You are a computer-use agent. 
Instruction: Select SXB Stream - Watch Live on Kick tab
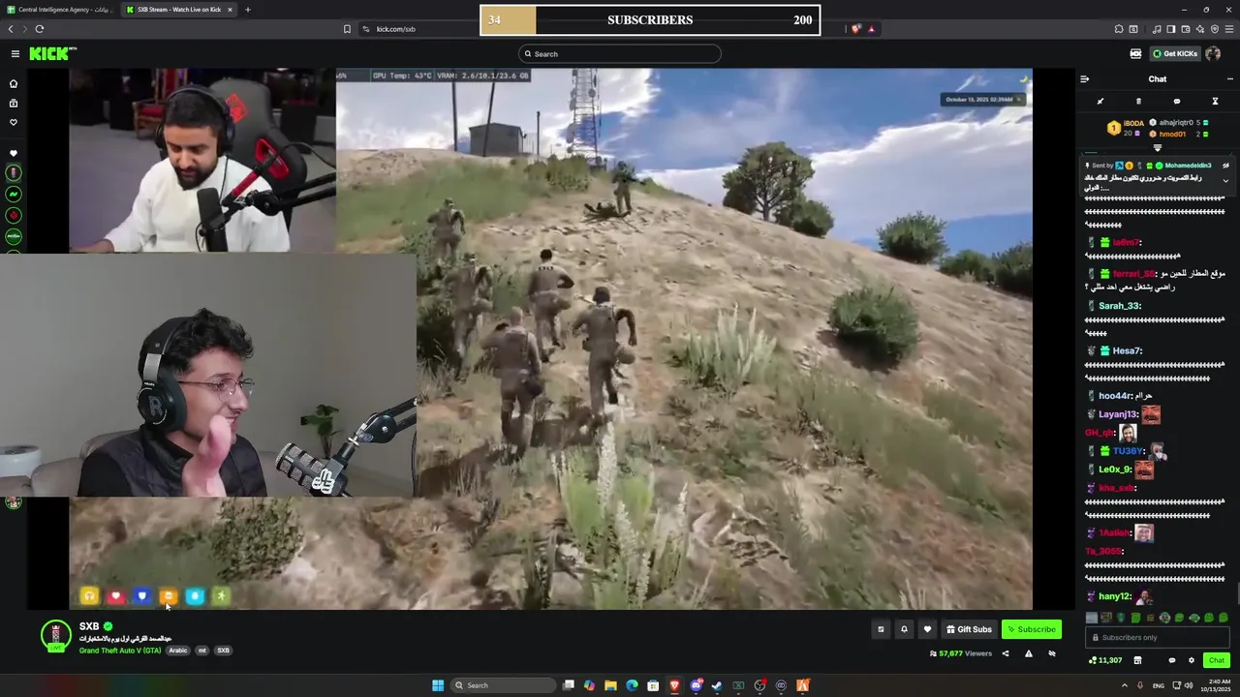click(180, 10)
